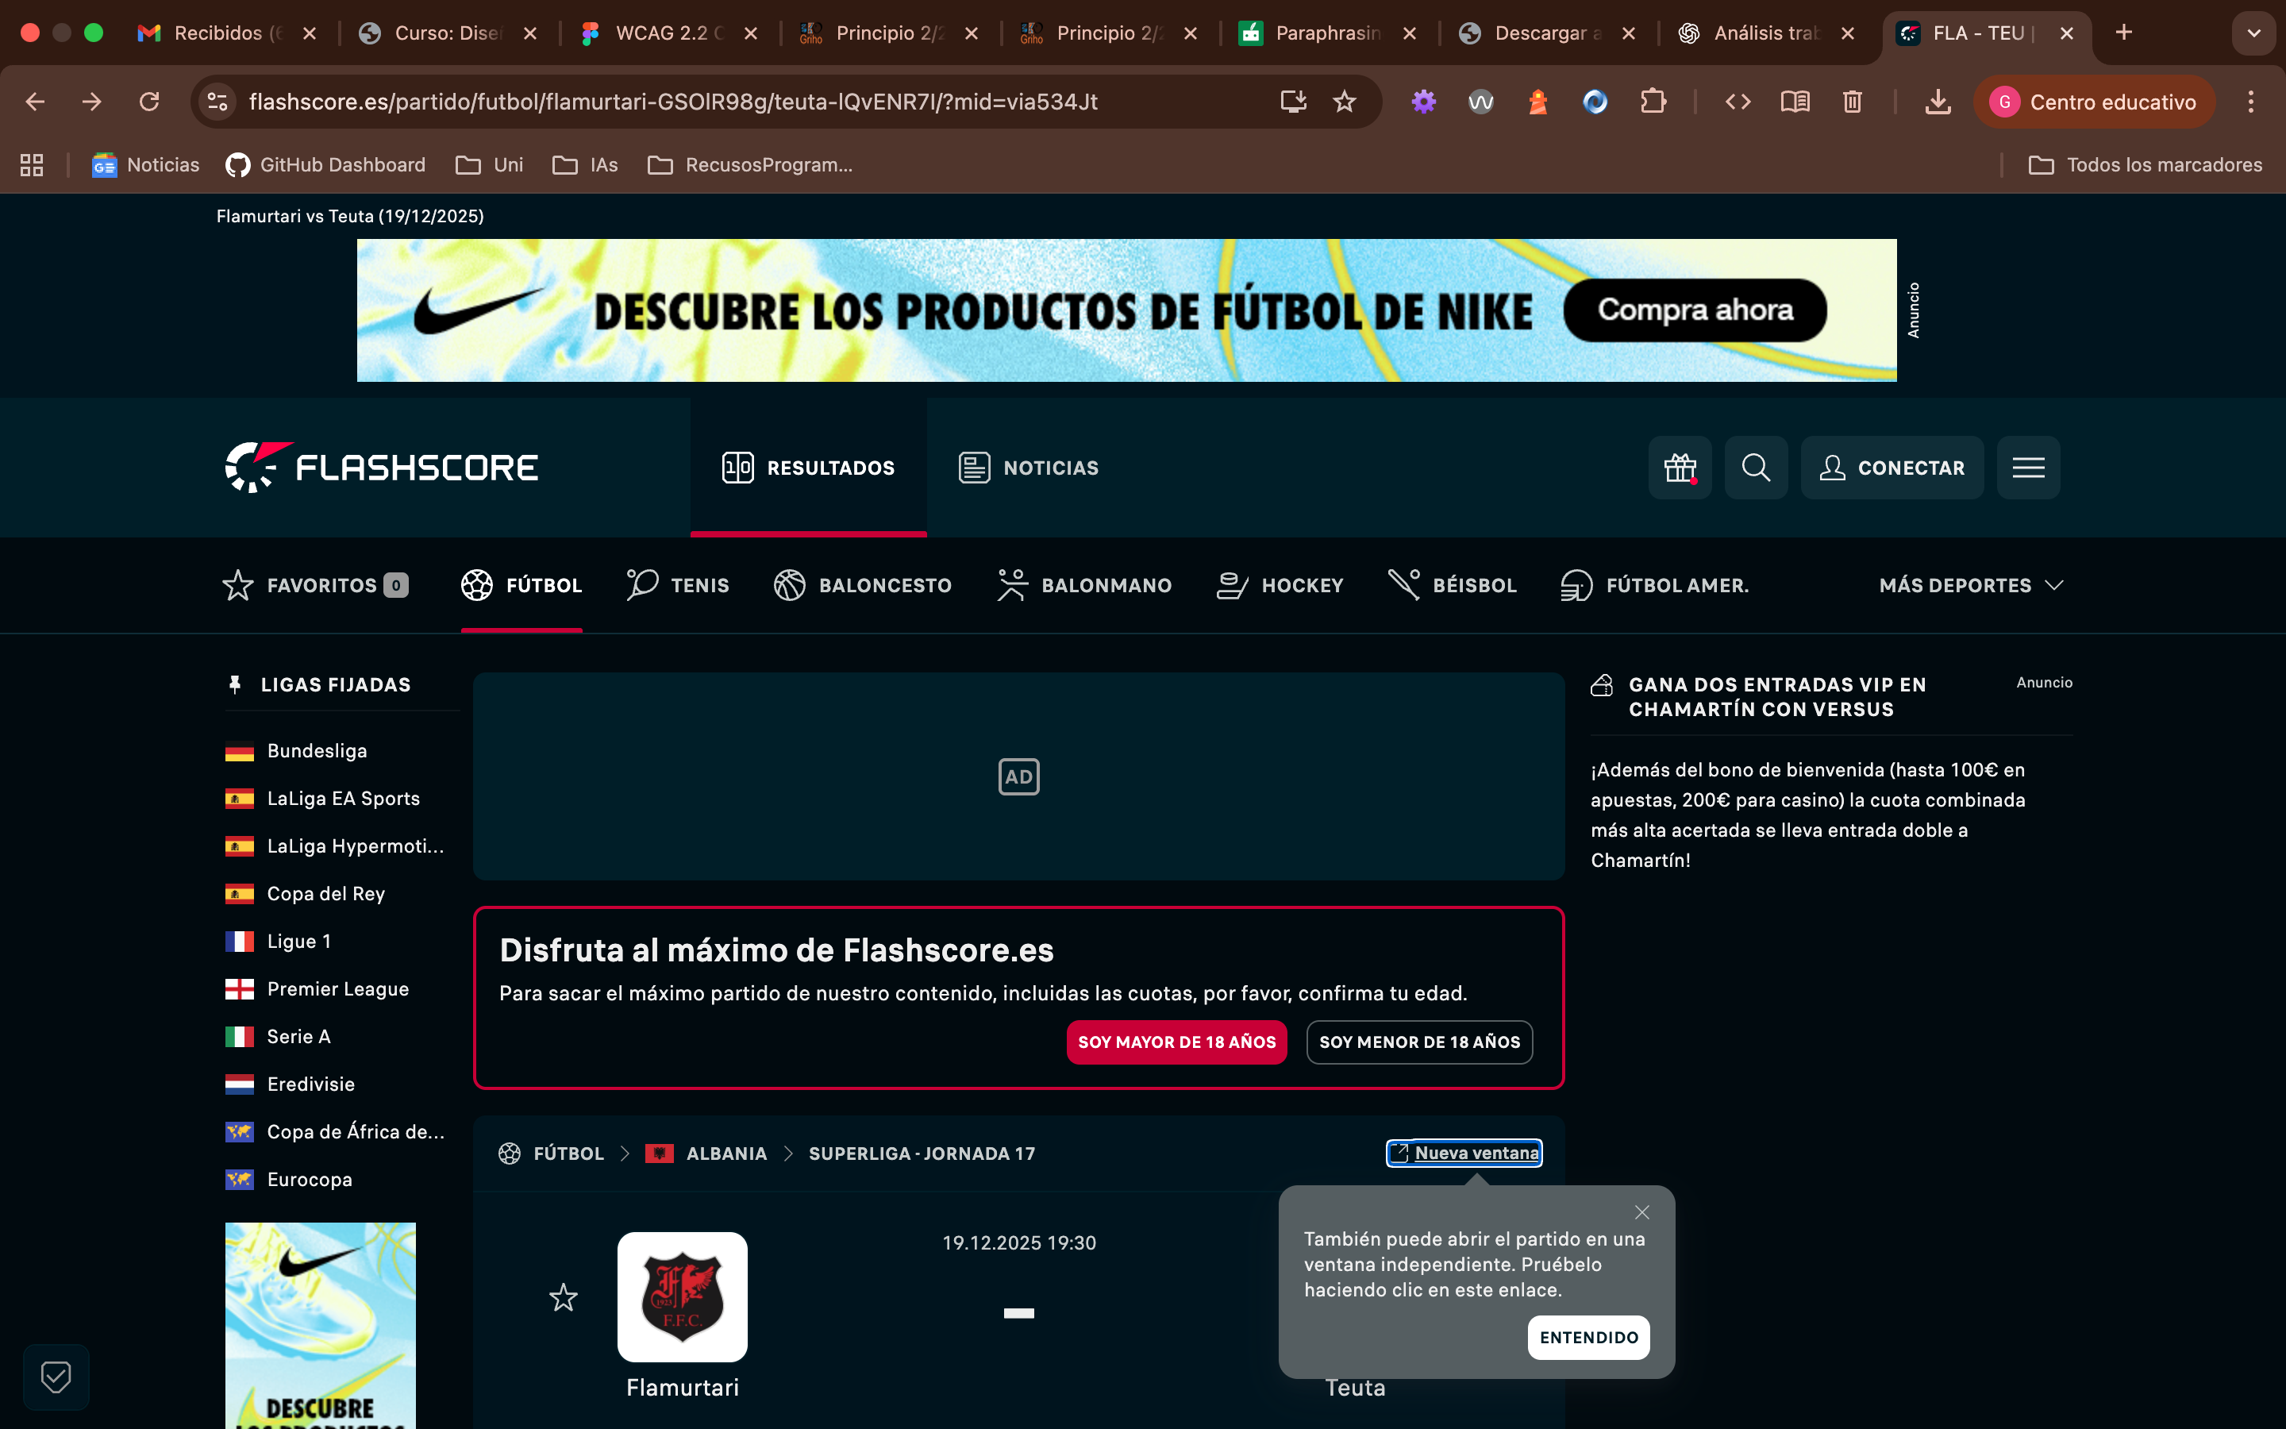Click the Nueva ventana link
This screenshot has height=1429, width=2286.
point(1464,1153)
